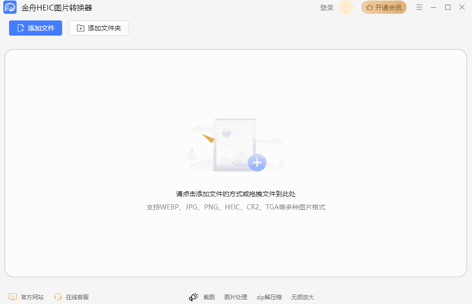
Task: Visit 官方网站 via its icon
Action: pos(13,296)
